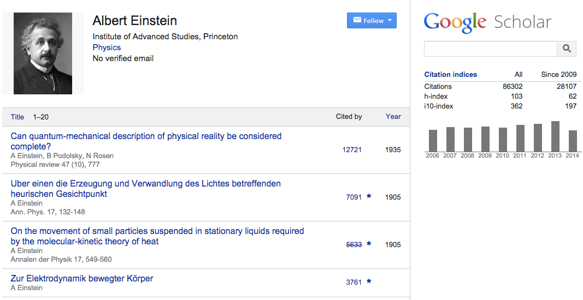Viewport: 583px width, 300px height.
Task: Open the Citation indices link
Action: [x=450, y=75]
